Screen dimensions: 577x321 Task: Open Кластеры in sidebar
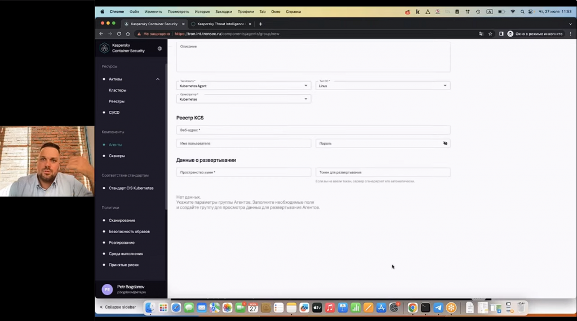(x=117, y=90)
